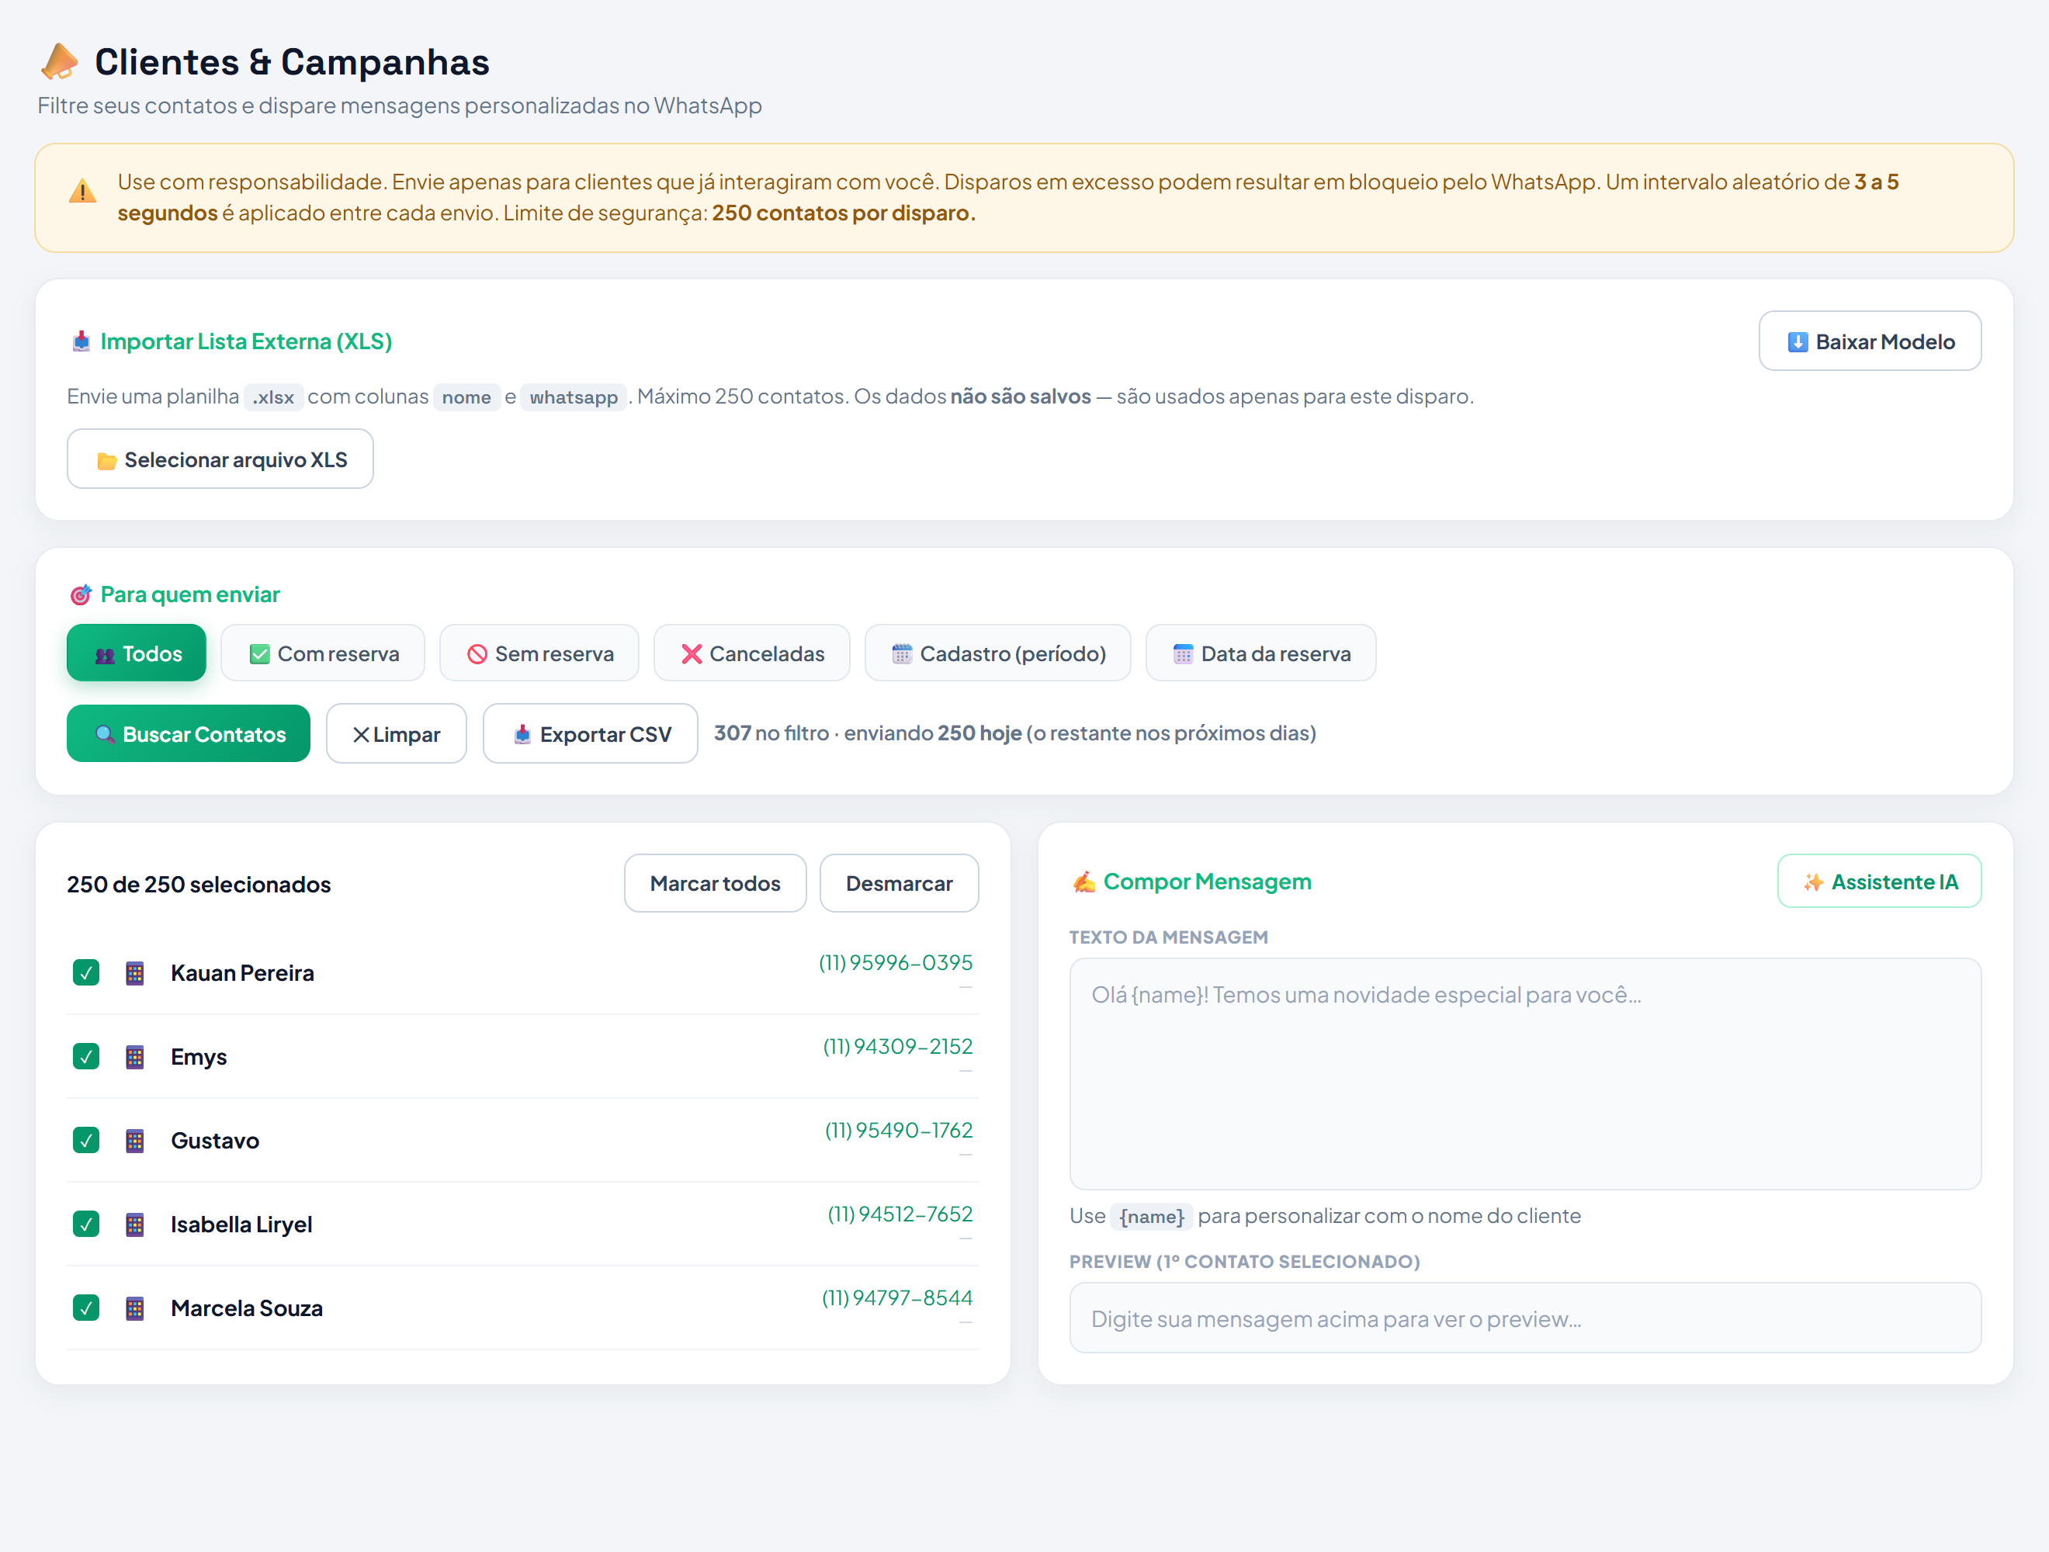The image size is (2049, 1552).
Task: Click the calendar icon in Data da reserva
Action: pyautogui.click(x=1183, y=653)
